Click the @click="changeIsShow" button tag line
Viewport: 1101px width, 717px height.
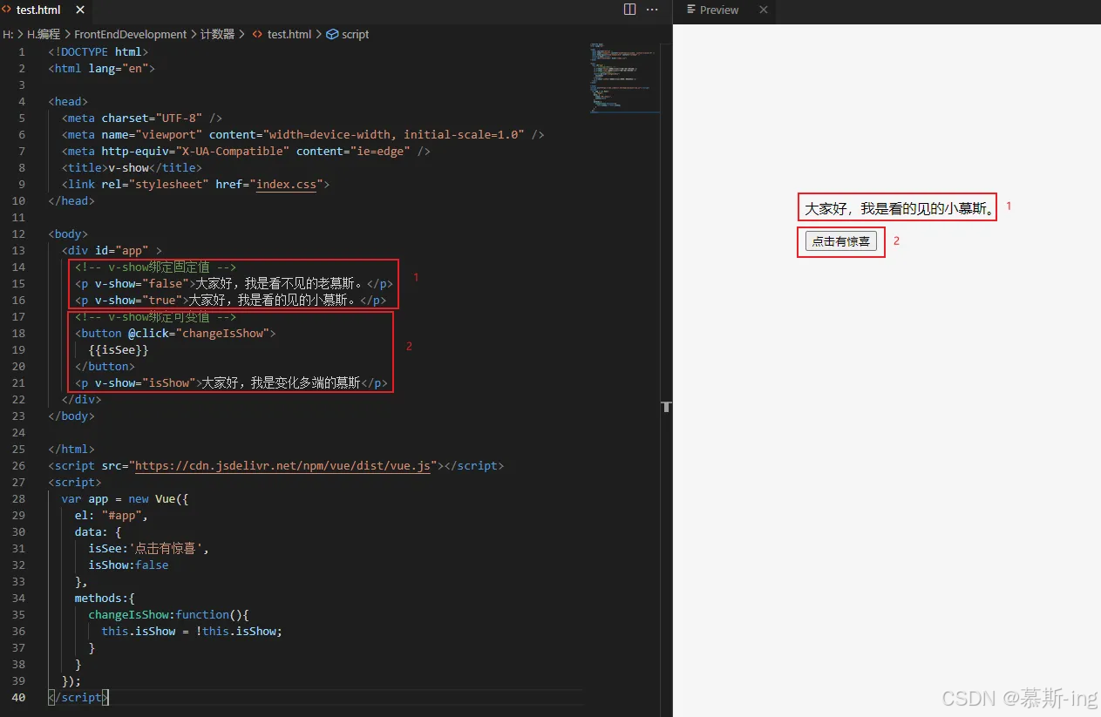pos(175,334)
